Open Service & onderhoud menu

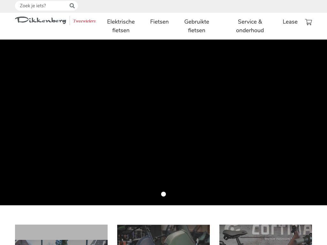[x=250, y=26]
